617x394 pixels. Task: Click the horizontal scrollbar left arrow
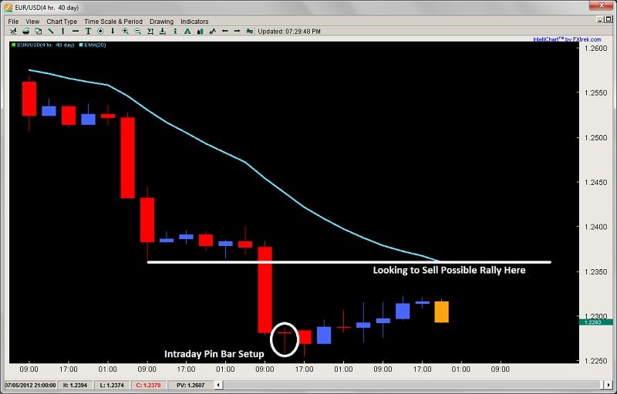click(219, 385)
